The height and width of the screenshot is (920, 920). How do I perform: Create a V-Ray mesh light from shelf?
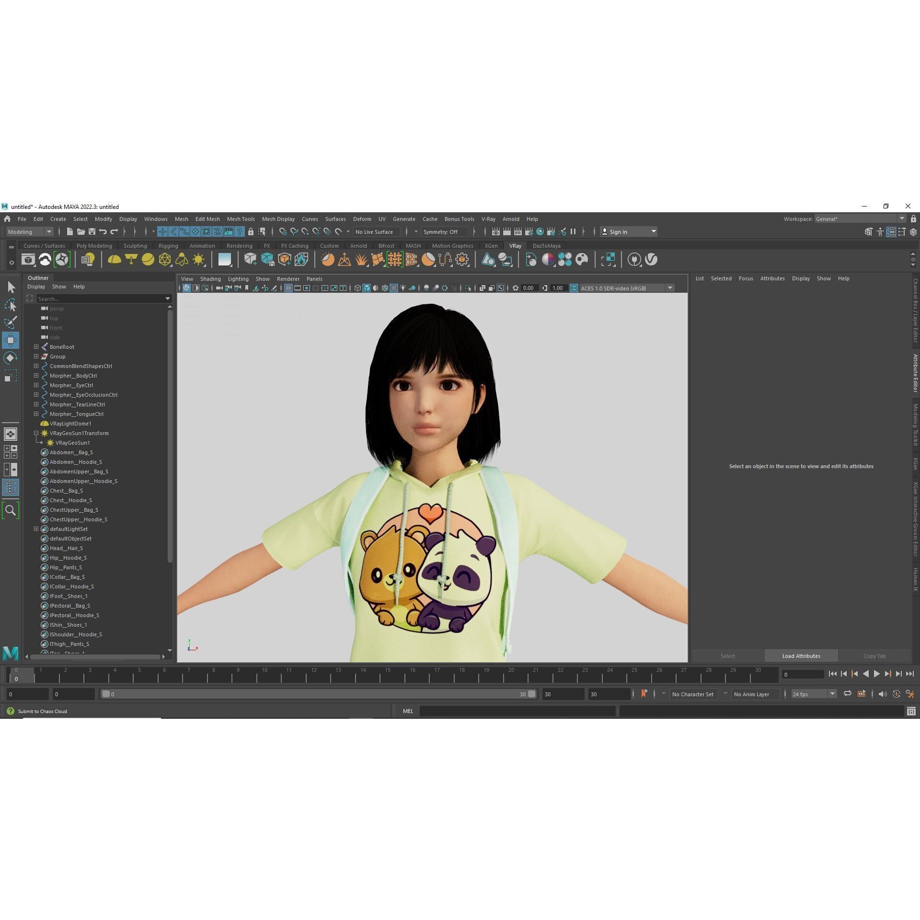pos(165,260)
